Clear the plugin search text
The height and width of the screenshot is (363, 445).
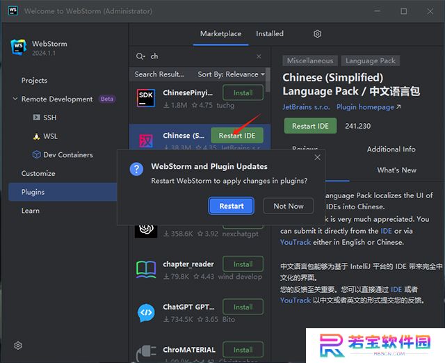coord(259,56)
